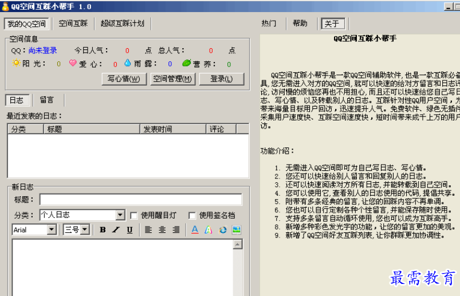Sort log list by 标题 column
The width and height of the screenshot is (460, 296).
pyautogui.click(x=92, y=129)
